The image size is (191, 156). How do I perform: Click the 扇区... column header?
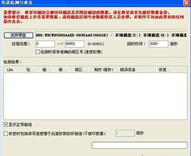[81, 70]
